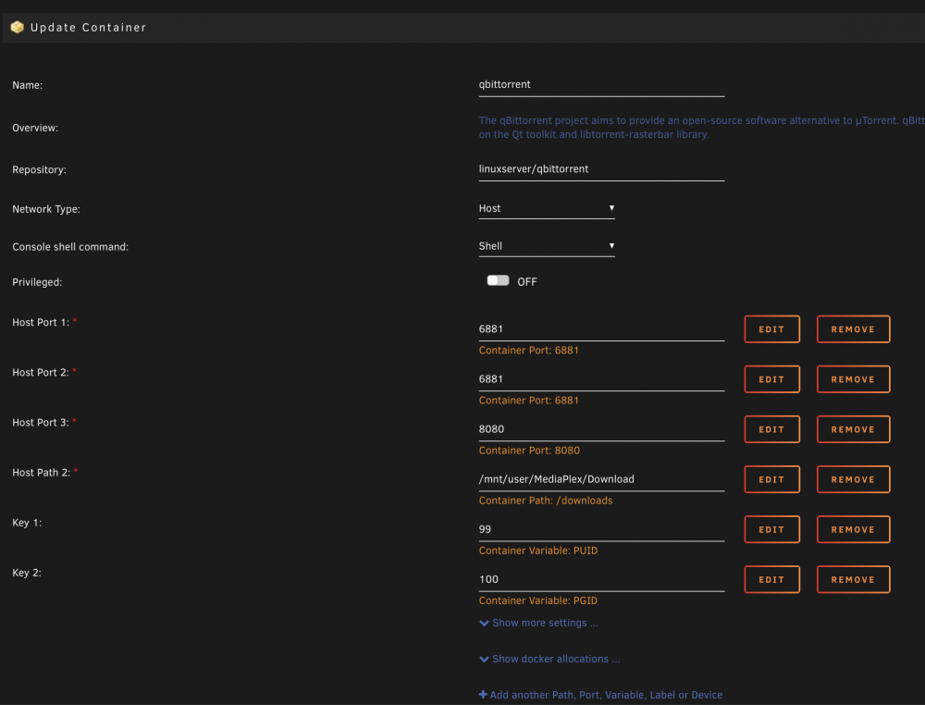Edit Host Path 2 setting
This screenshot has height=705, width=925.
pos(771,479)
